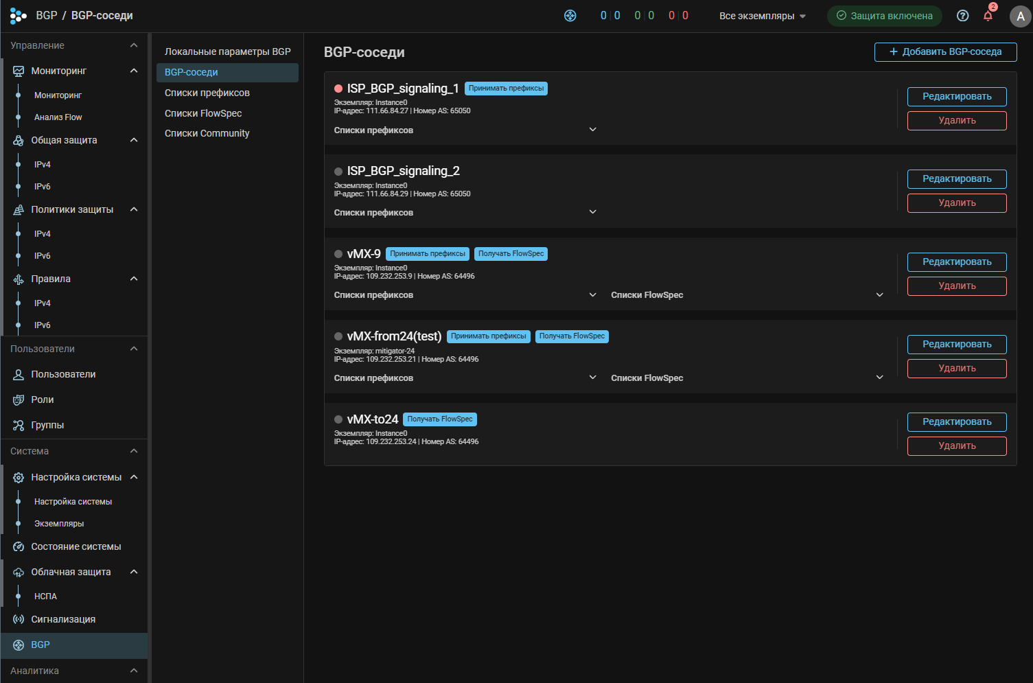The width and height of the screenshot is (1033, 683).
Task: Switch to Локальные параметры BGP tab
Action: point(227,51)
